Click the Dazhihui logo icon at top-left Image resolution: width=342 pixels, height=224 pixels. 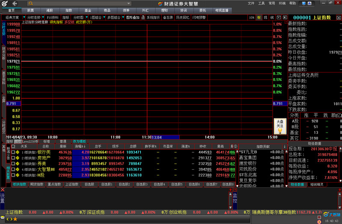(5, 3)
